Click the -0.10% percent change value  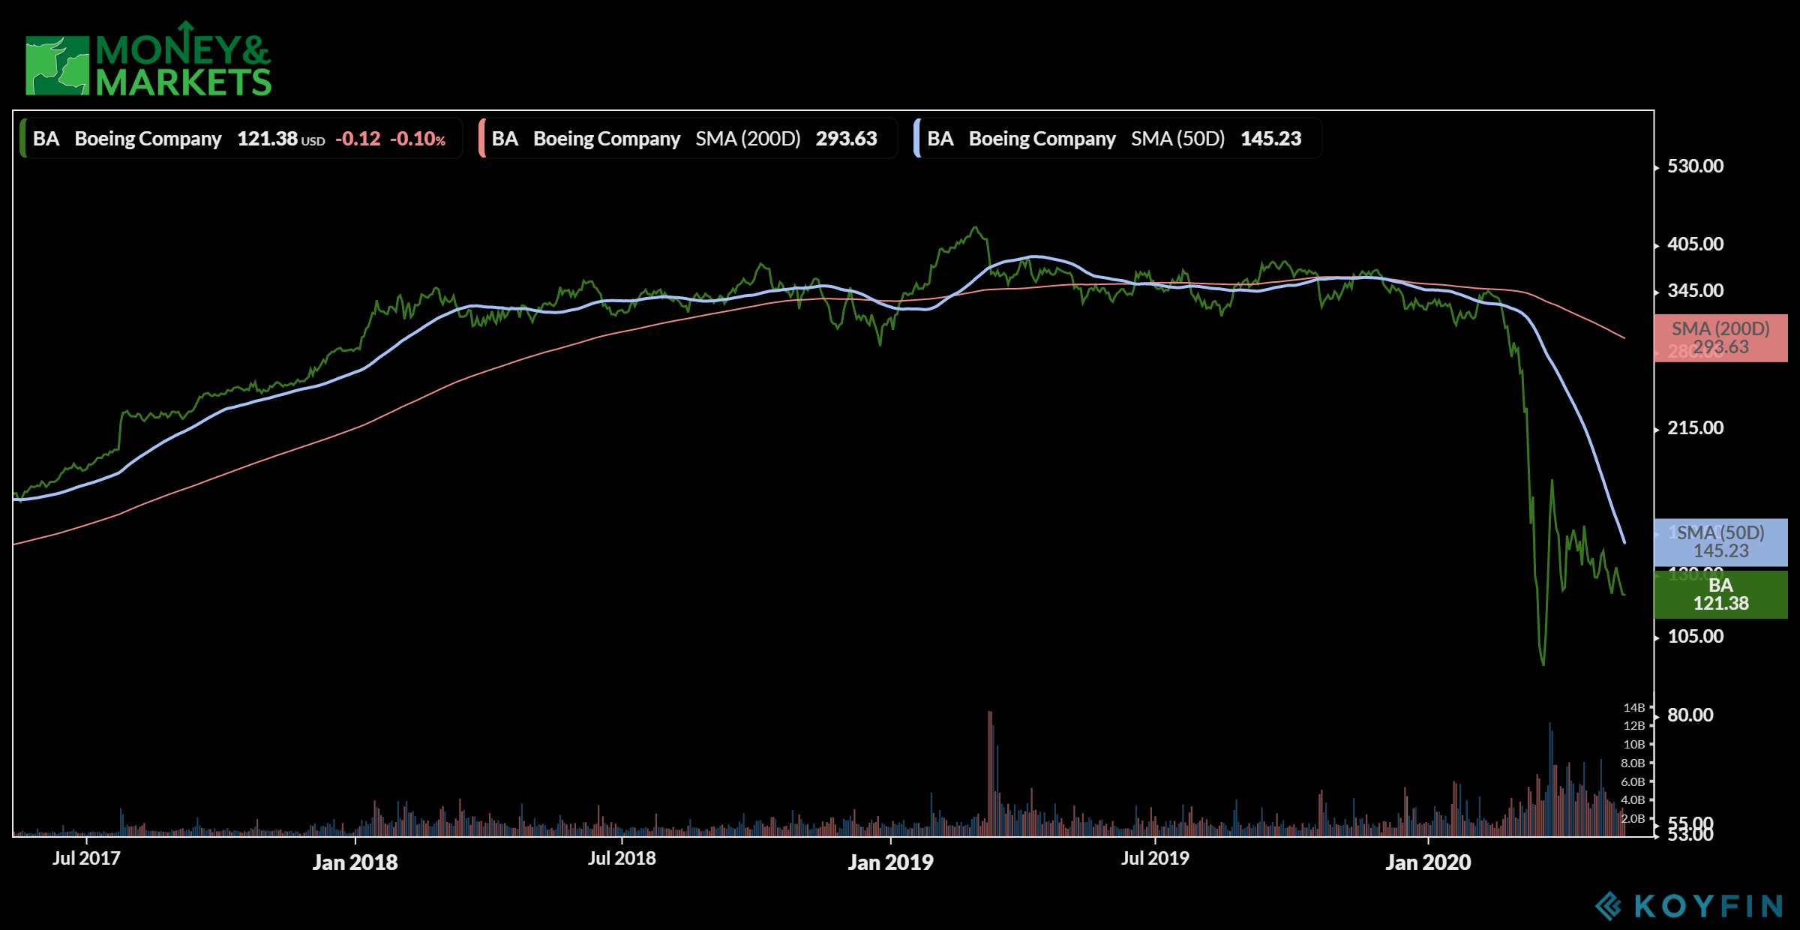[x=418, y=139]
